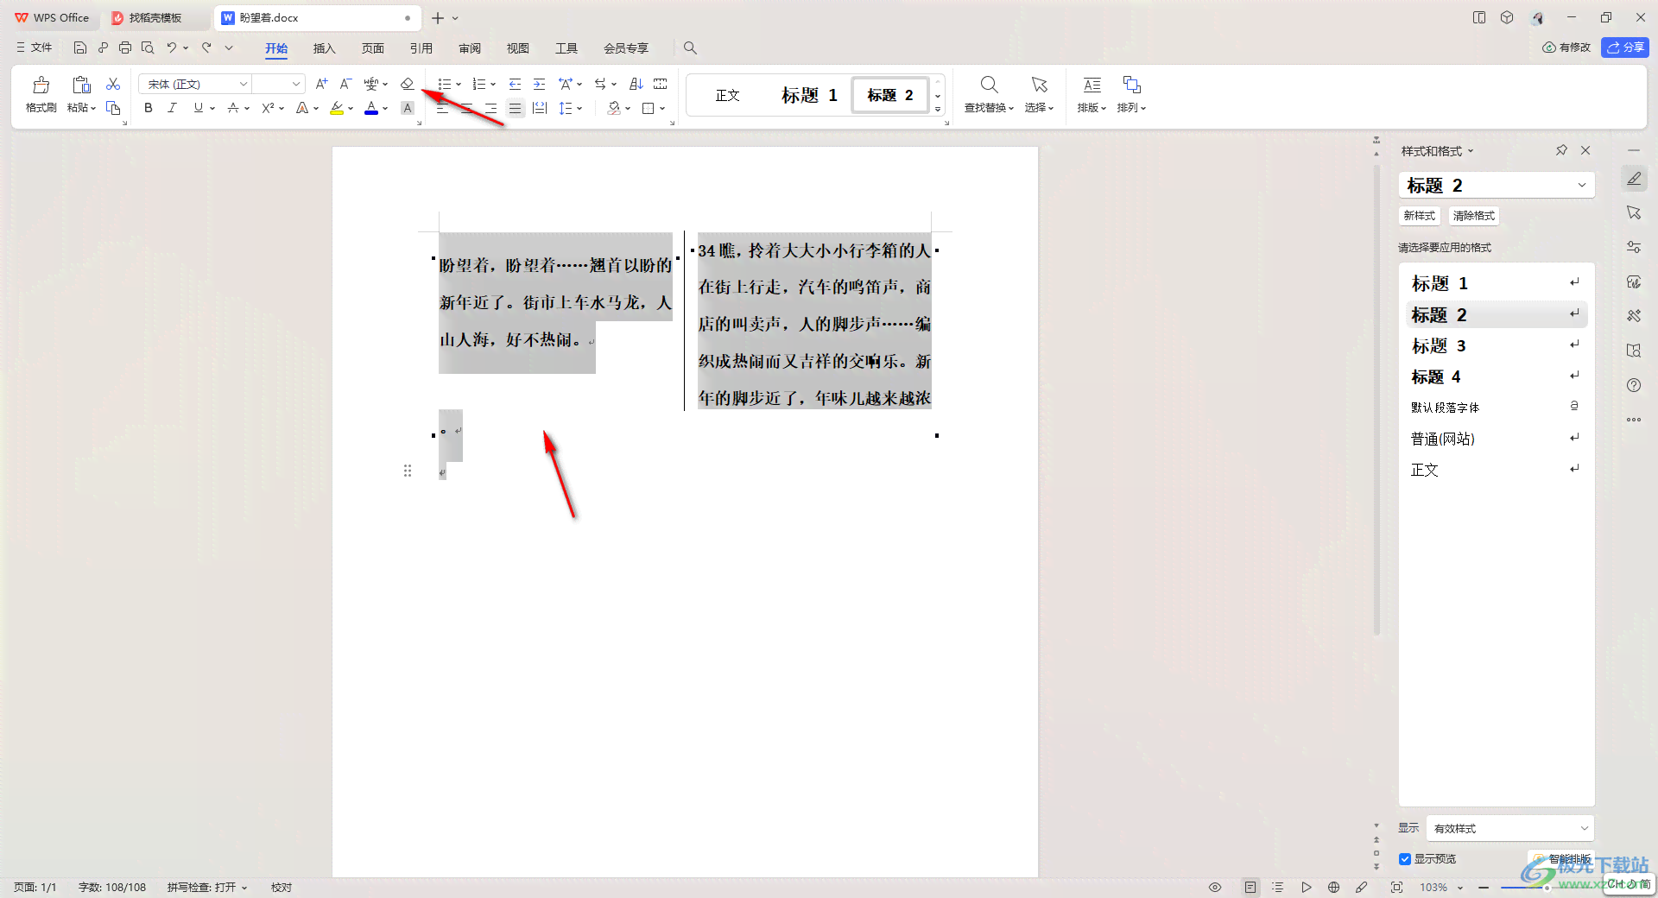Open the 引用 ribbon tab
The height and width of the screenshot is (898, 1658).
[421, 48]
